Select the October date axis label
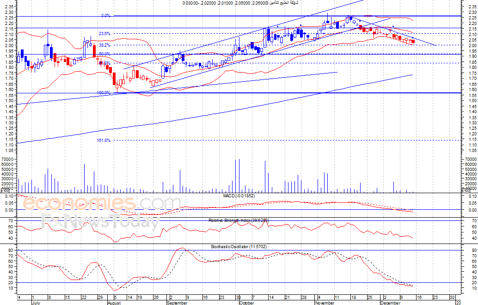478x305 pixels. [246, 303]
